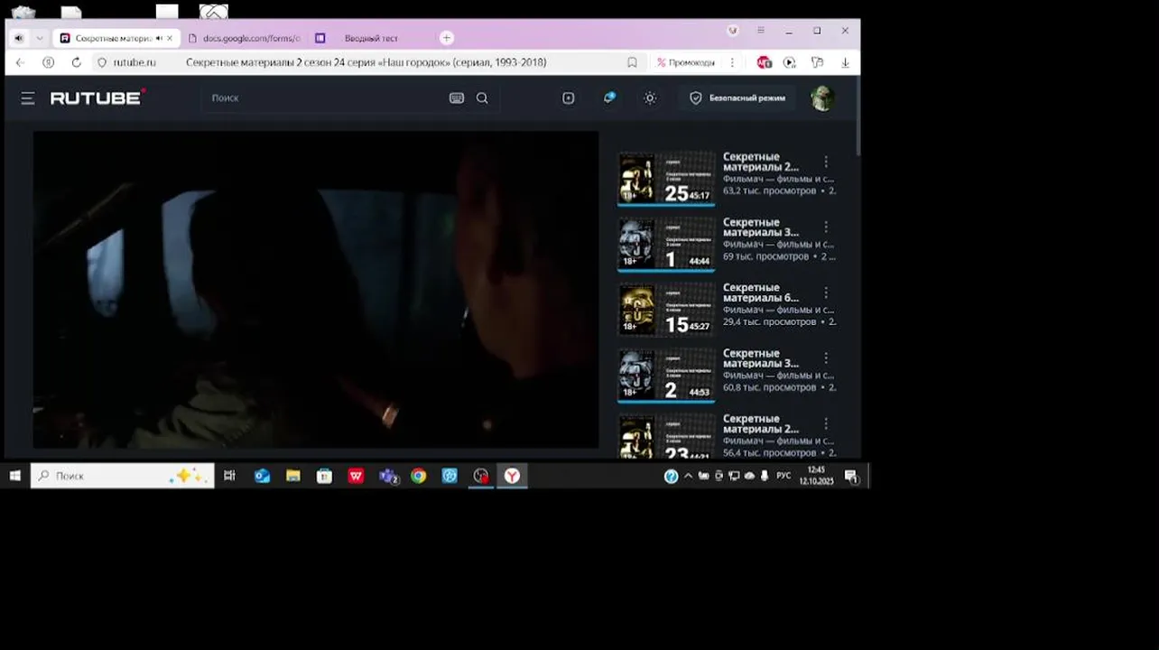
Task: Open the video playback extension icon
Action: pyautogui.click(x=790, y=62)
